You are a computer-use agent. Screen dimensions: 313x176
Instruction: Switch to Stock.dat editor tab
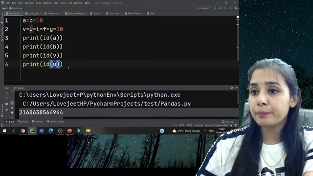[x=113, y=13]
